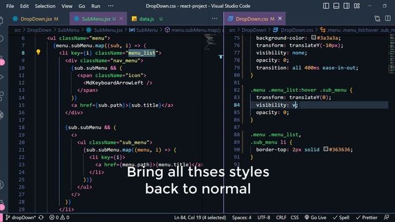This screenshot has height=222, width=395.
Task: Click the 'transform: translateY(0)' line
Action: point(294,97)
